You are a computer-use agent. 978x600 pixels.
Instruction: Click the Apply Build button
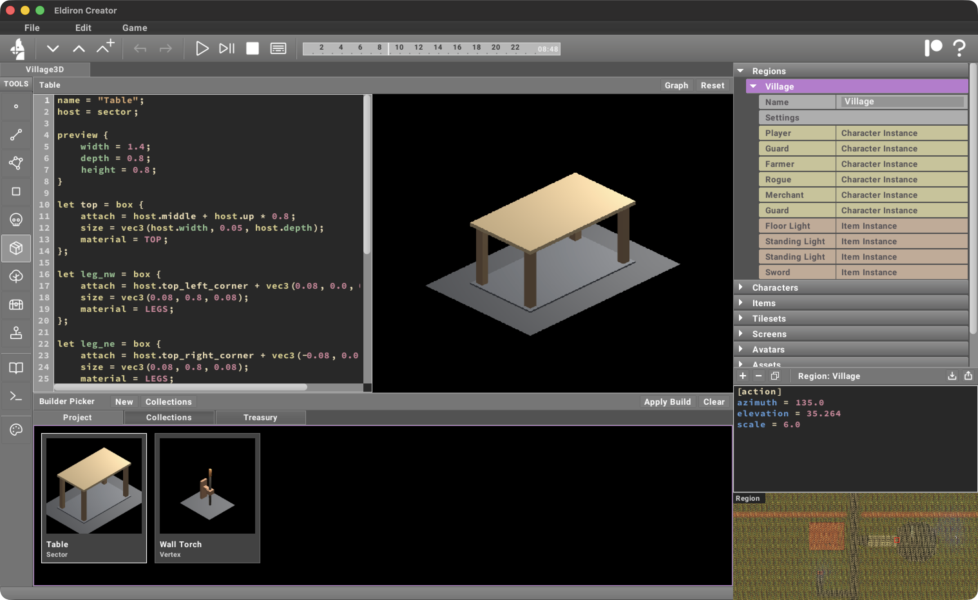pos(667,402)
